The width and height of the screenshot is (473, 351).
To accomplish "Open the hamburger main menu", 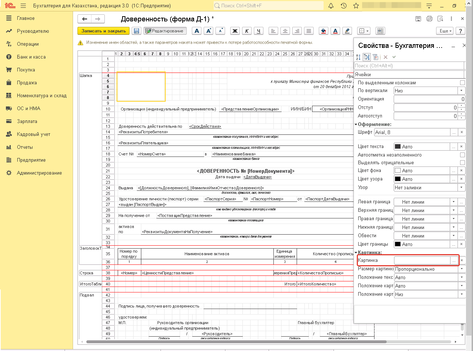I will click(x=24, y=6).
